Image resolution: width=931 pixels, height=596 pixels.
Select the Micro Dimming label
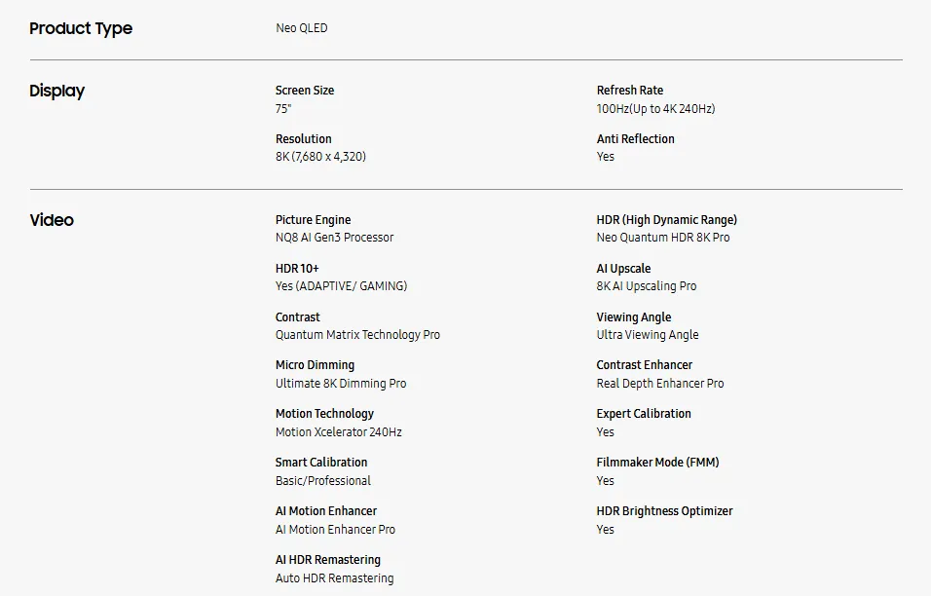pos(315,365)
